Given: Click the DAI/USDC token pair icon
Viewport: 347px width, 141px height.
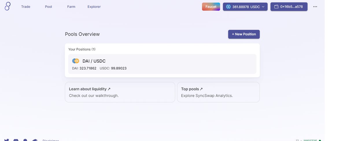Looking at the screenshot, I should (x=76, y=61).
